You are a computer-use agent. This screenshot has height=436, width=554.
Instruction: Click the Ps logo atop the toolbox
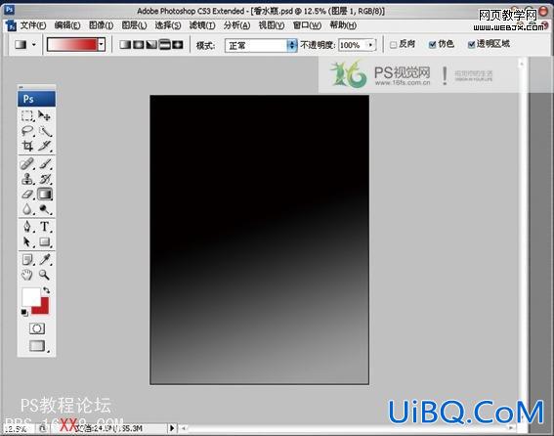click(36, 99)
